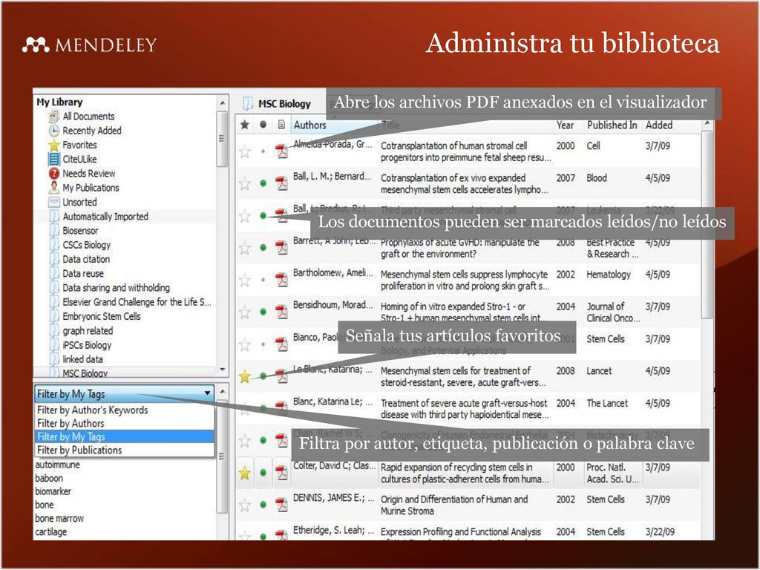Select graph related collection
Viewport: 760px width, 570px height.
click(x=88, y=330)
